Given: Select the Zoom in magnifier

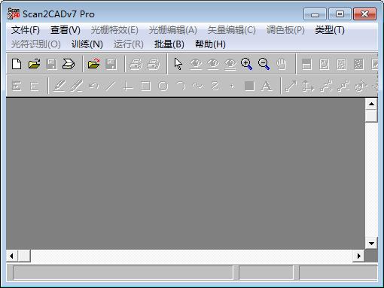Looking at the screenshot, I should coord(246,64).
